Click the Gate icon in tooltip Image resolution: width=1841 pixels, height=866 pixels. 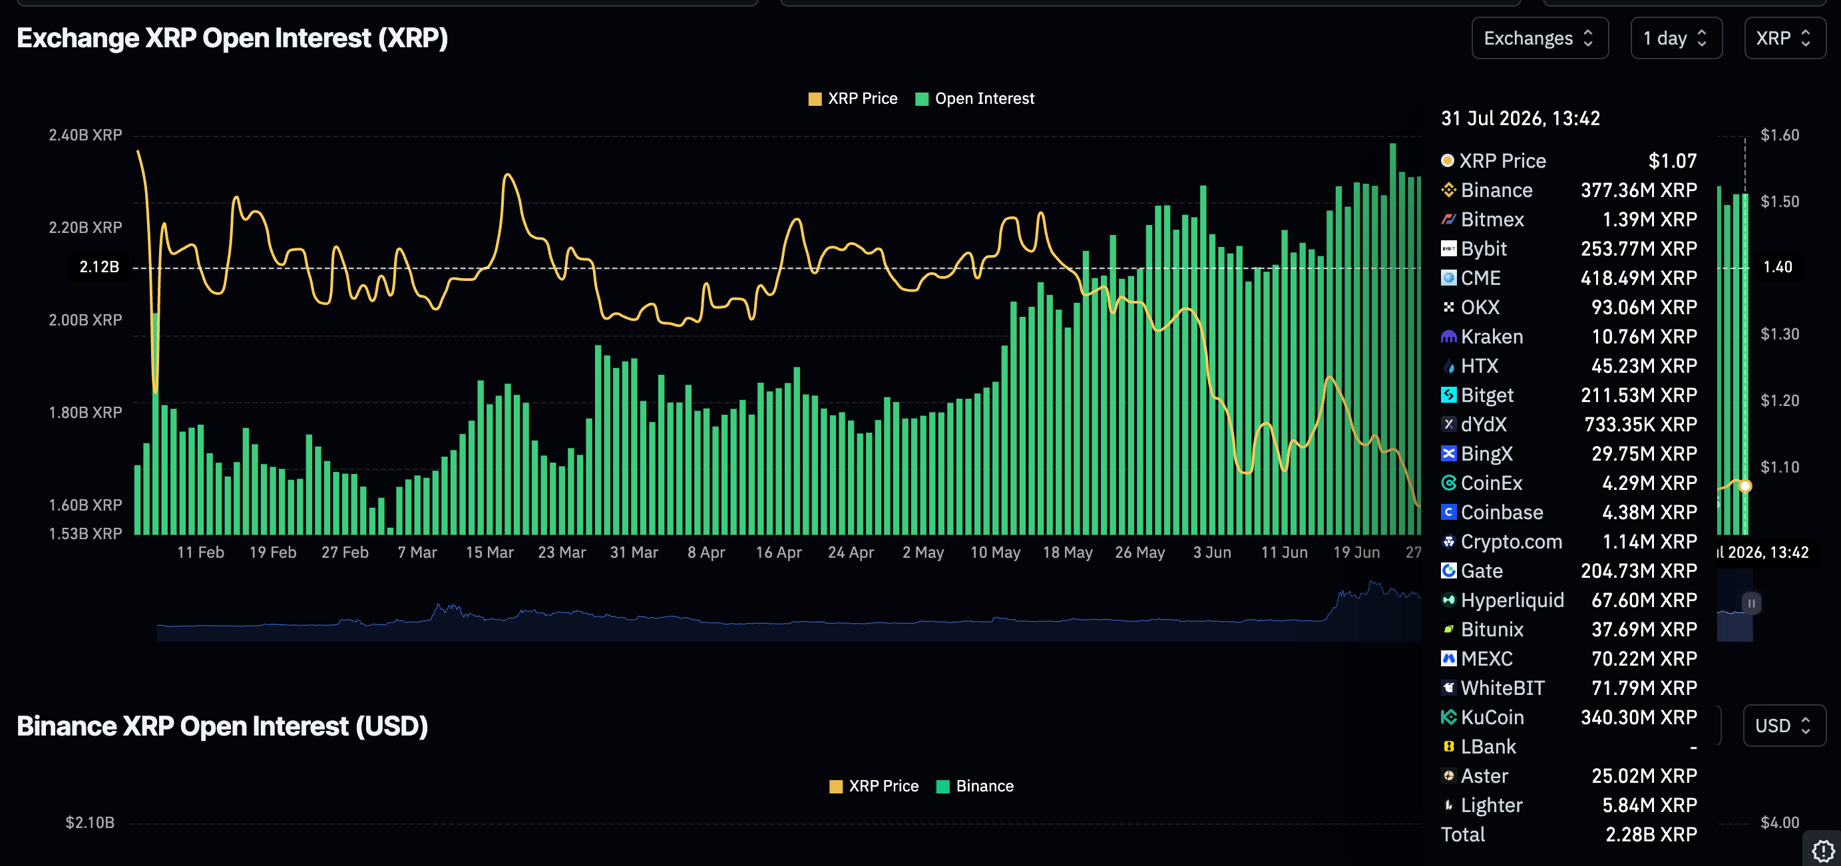1449,571
